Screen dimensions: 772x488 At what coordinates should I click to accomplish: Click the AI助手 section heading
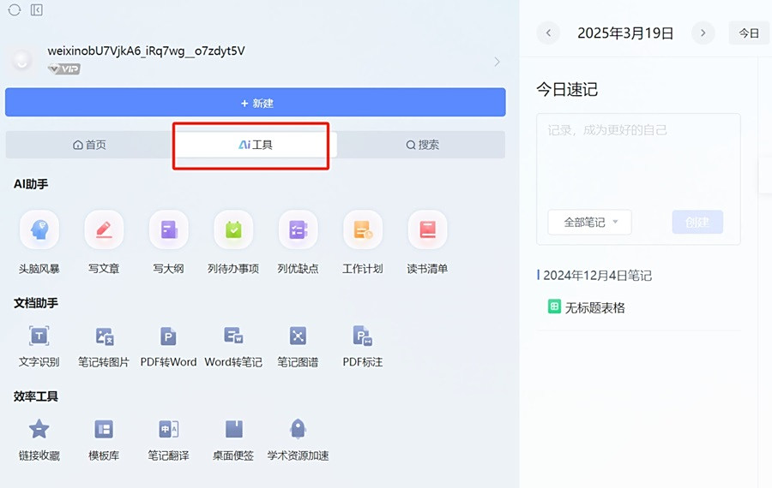coord(31,184)
